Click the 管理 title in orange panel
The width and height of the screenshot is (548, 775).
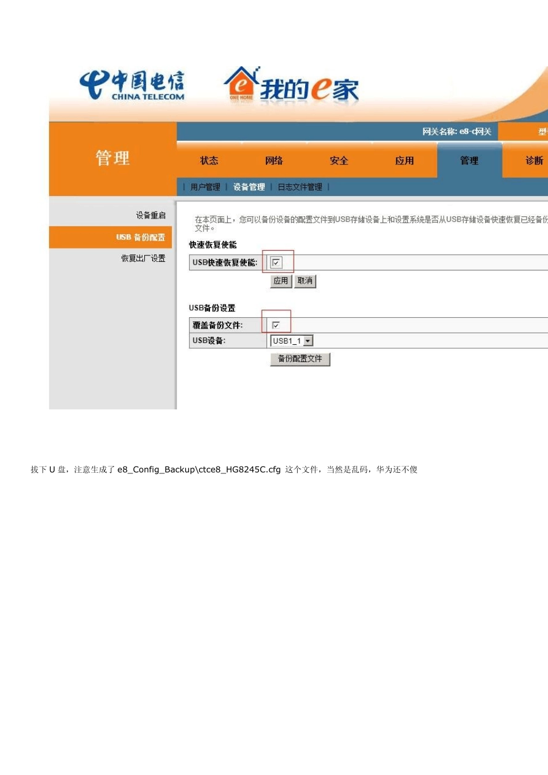pos(112,158)
